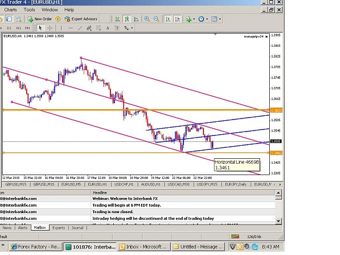Screen dimensions: 340x255
Task: Open 'Webinar: Welcome to Interbank FX' message
Action: click(x=138, y=198)
